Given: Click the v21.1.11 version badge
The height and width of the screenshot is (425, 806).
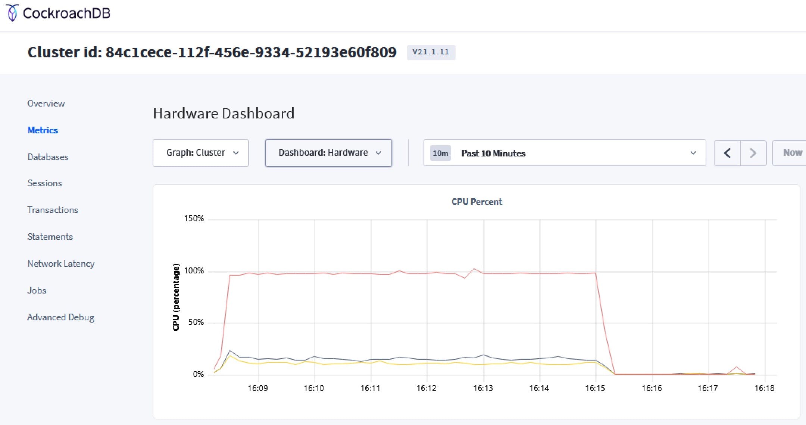Looking at the screenshot, I should point(431,52).
